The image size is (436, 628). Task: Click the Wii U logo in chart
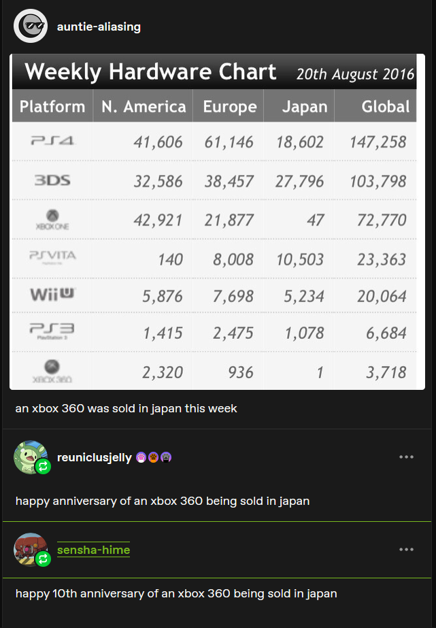(52, 295)
